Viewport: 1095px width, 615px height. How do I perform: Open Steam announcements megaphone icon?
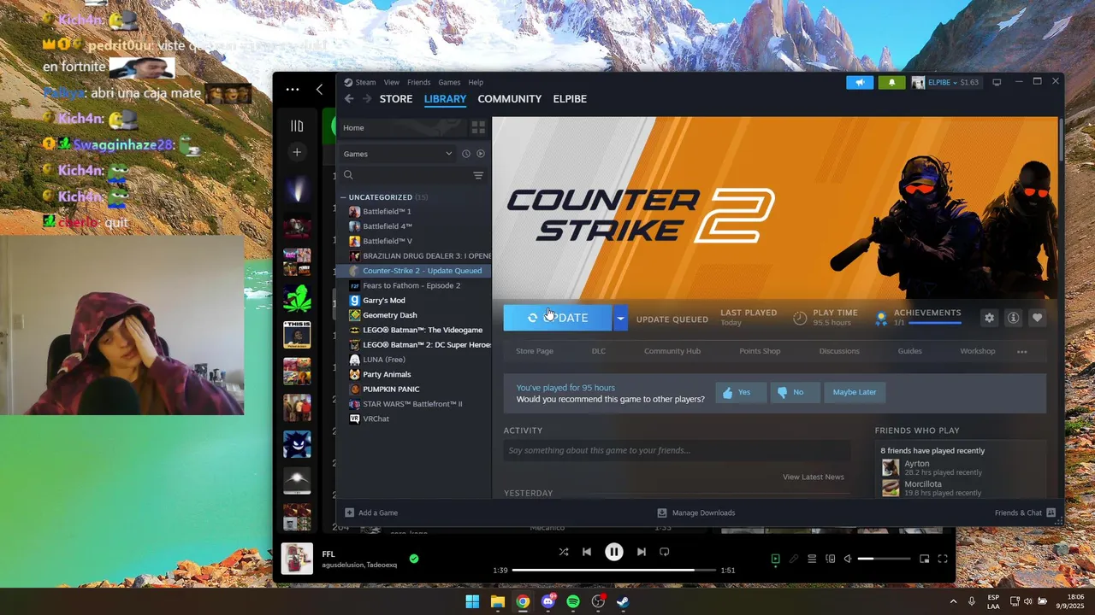coord(860,83)
